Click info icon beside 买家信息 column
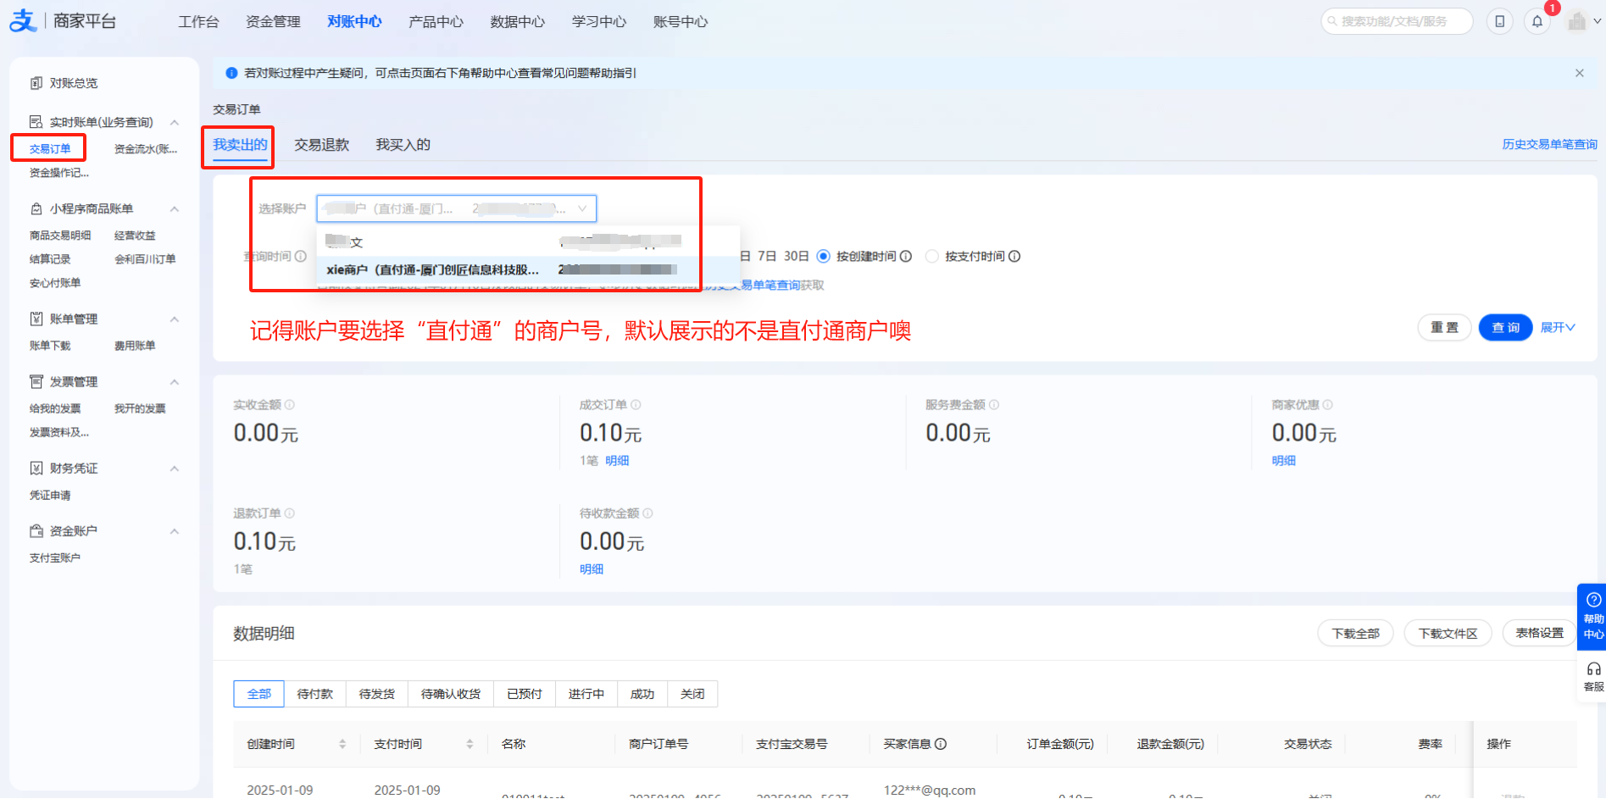The image size is (1606, 810). (941, 744)
